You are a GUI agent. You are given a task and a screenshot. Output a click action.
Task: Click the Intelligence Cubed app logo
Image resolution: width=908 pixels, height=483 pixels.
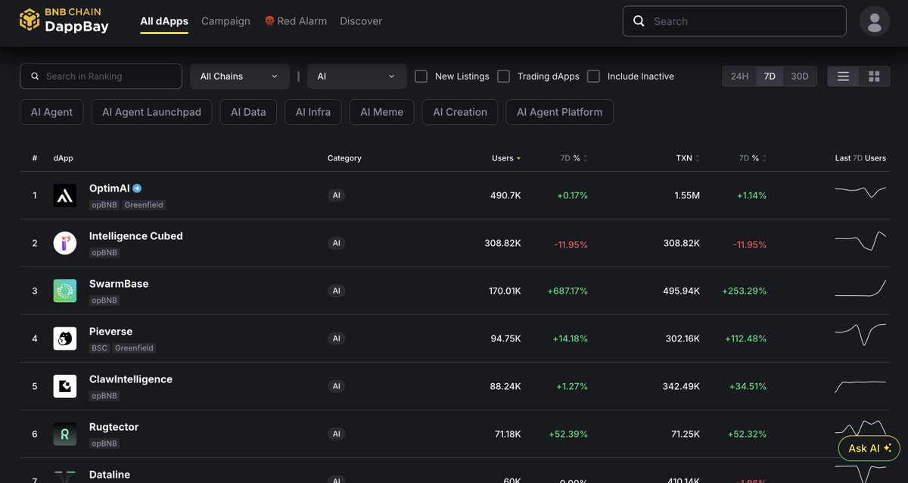pyautogui.click(x=65, y=243)
